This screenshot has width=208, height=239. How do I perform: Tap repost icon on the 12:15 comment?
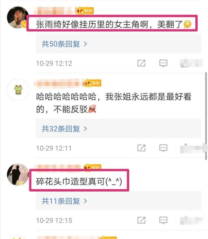[141, 220]
